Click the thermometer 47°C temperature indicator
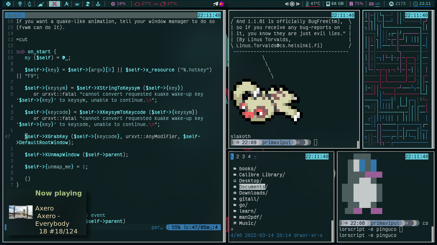 313,4
